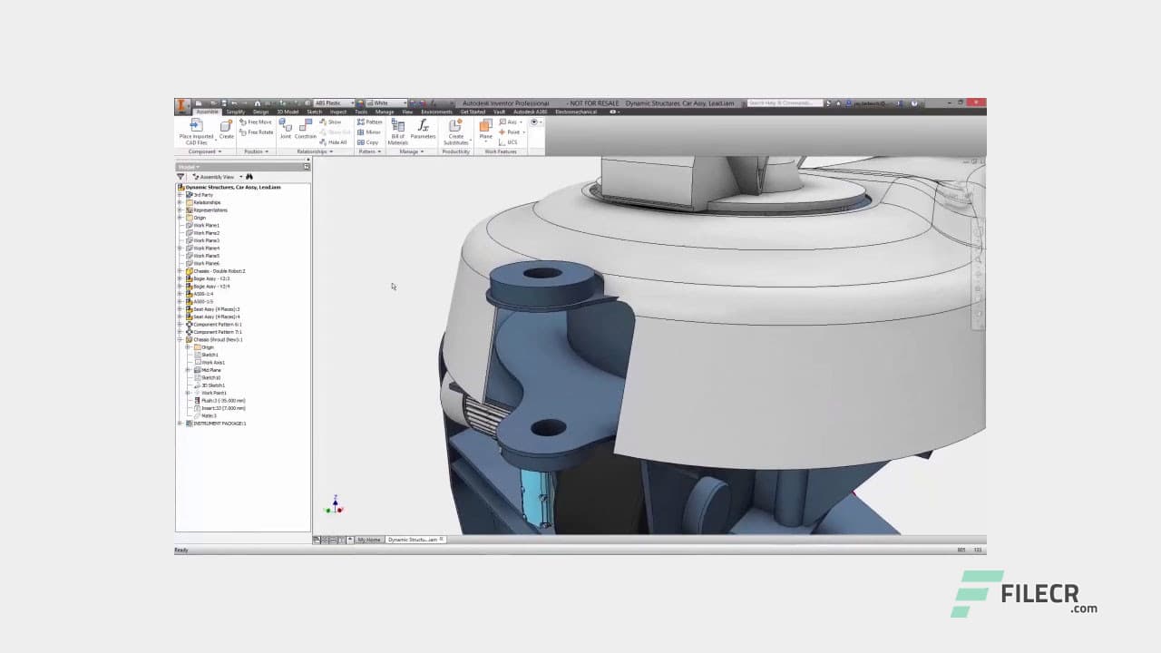Switch to the Sketch ribbon tab
Image resolution: width=1161 pixels, height=653 pixels.
pyautogui.click(x=313, y=112)
